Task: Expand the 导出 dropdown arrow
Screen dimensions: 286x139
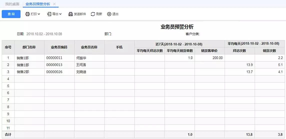Action: tap(60, 14)
